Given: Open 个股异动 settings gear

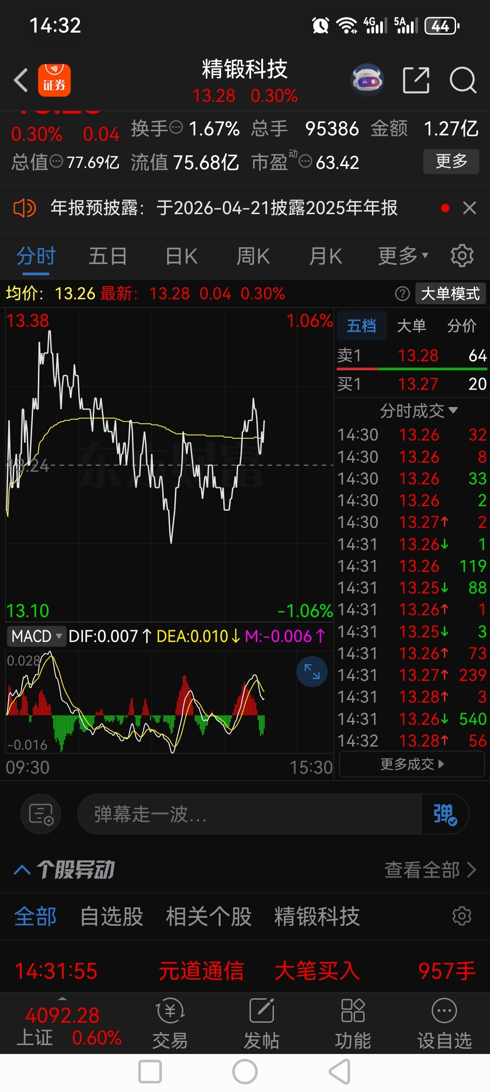Looking at the screenshot, I should click(462, 916).
